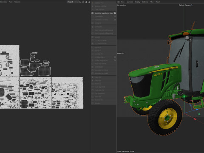Open the UV Rectangularize options gear
The image size is (204, 153).
point(115,60)
